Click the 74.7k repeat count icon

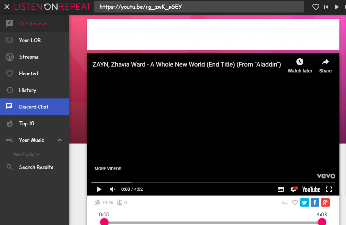tap(97, 202)
